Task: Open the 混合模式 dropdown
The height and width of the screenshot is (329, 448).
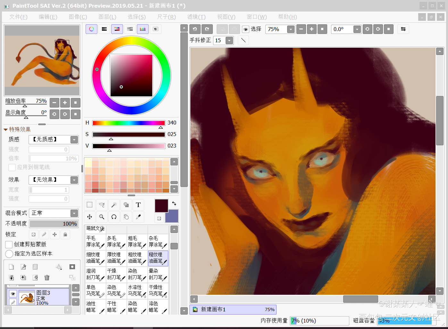Action: point(74,213)
